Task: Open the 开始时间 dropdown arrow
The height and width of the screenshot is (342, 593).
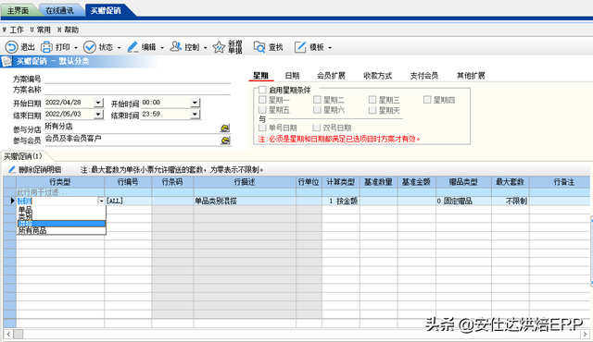Action: point(195,103)
